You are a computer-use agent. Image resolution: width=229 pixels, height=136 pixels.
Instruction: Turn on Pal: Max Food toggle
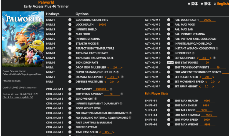[169, 25]
